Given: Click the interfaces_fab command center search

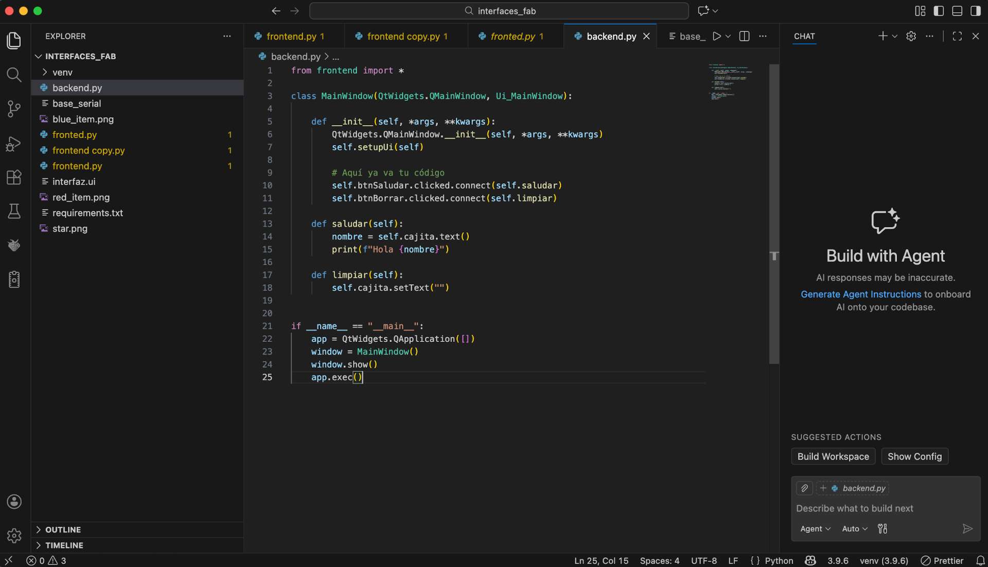Looking at the screenshot, I should coord(499,11).
